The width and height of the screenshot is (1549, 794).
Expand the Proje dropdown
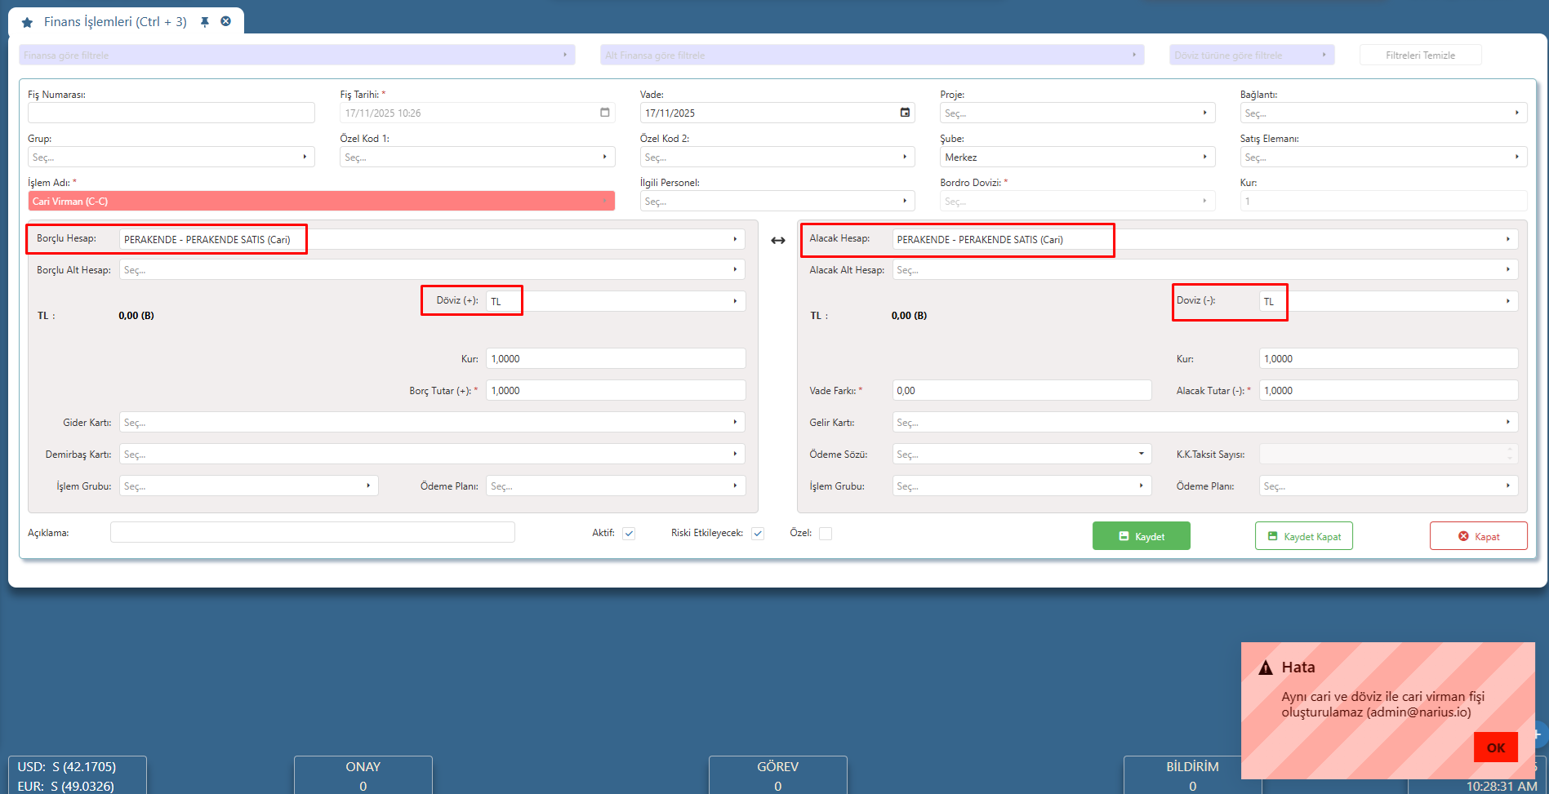click(x=1078, y=113)
